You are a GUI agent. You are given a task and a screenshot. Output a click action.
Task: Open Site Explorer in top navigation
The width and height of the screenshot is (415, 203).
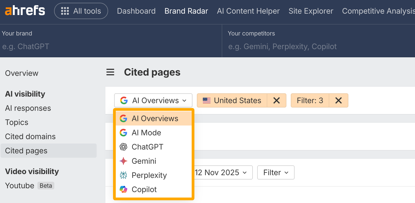click(311, 11)
